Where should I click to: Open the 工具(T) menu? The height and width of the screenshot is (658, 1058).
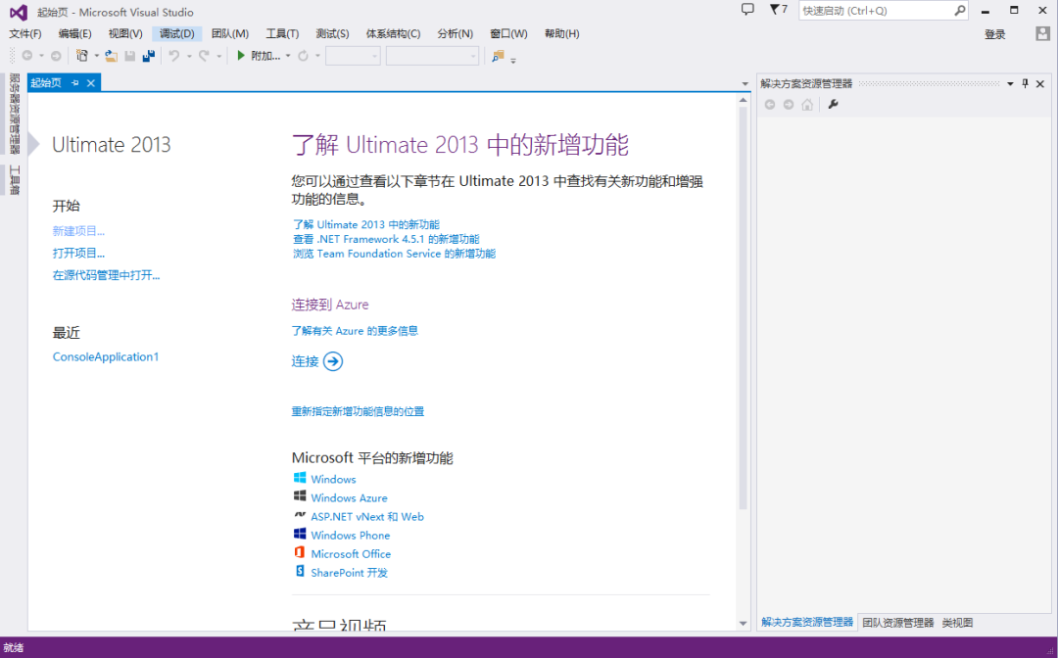282,33
